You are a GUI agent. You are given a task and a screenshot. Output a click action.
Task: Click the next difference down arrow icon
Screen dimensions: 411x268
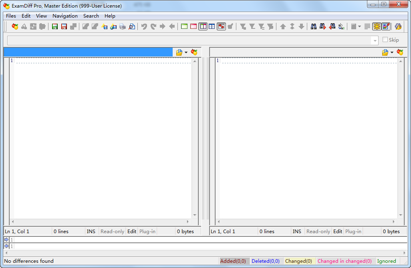(301, 26)
